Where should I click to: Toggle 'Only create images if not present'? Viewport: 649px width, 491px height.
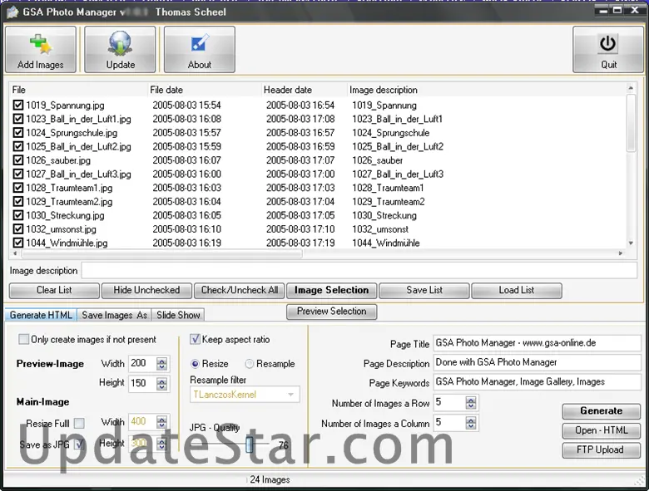[24, 340]
